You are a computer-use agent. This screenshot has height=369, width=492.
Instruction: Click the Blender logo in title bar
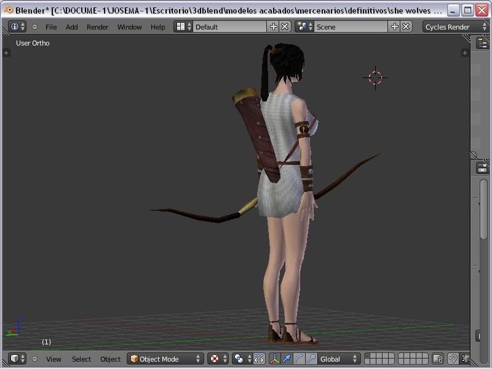[9, 10]
